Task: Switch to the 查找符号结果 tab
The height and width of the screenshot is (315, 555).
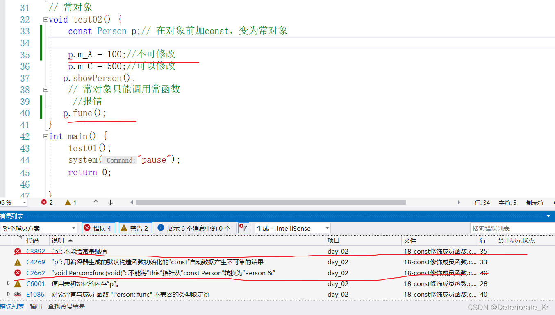Action: (66, 306)
